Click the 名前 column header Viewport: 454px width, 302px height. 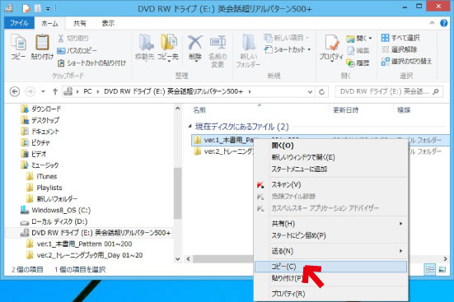click(x=199, y=110)
